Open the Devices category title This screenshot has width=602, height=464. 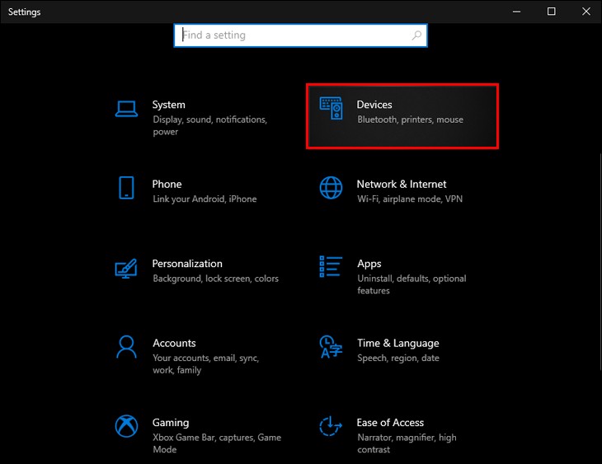pyautogui.click(x=374, y=105)
